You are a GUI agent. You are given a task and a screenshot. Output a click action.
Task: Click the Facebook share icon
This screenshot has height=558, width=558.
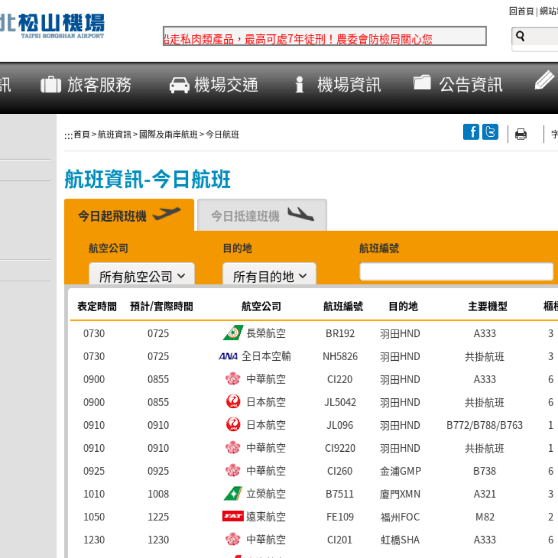[471, 132]
